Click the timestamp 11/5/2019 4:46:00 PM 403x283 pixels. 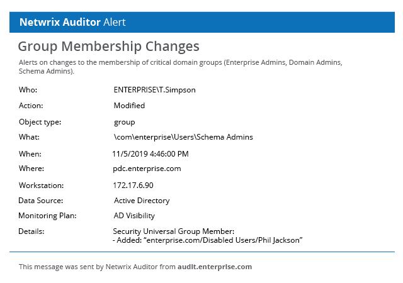150,154
